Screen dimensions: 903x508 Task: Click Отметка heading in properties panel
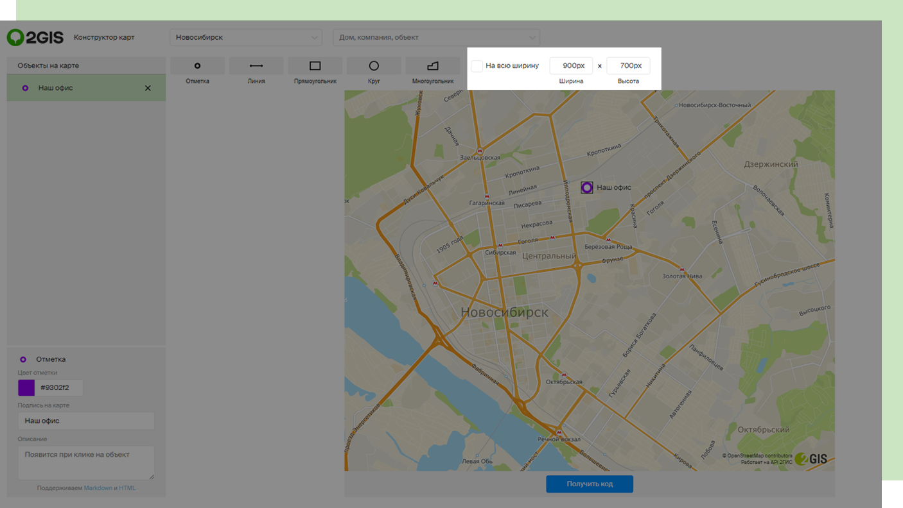click(x=51, y=359)
